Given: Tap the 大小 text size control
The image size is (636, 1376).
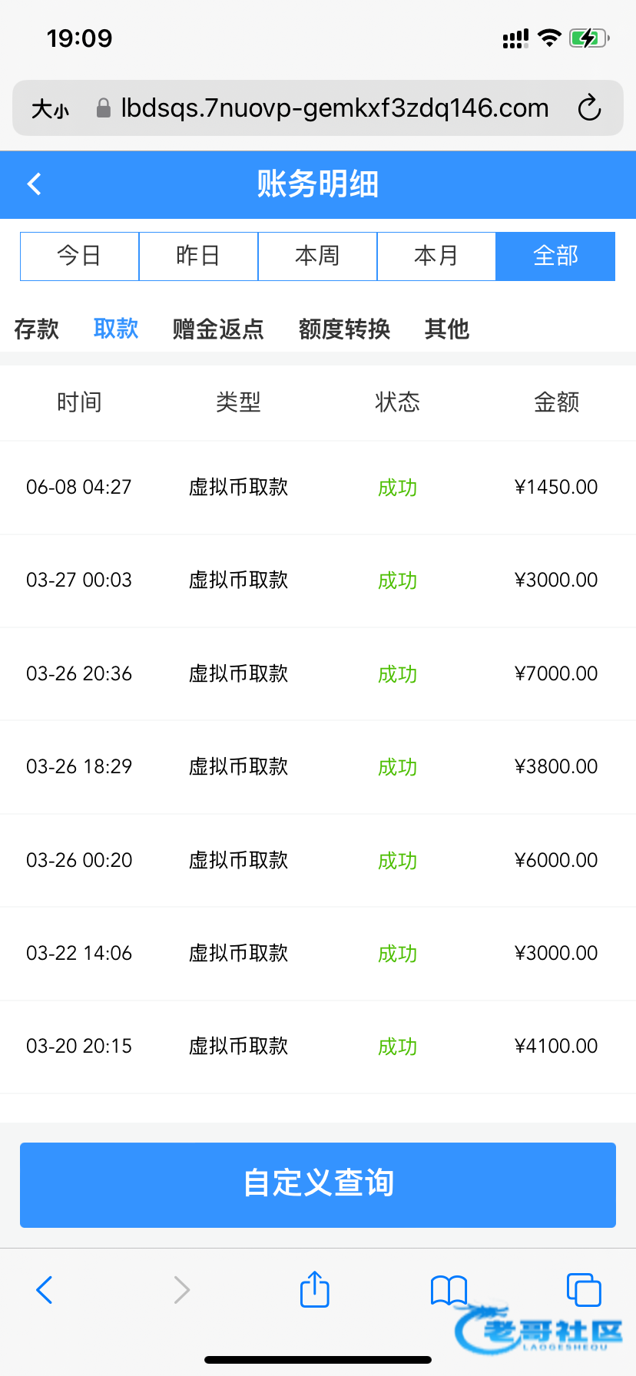Looking at the screenshot, I should pos(51,109).
